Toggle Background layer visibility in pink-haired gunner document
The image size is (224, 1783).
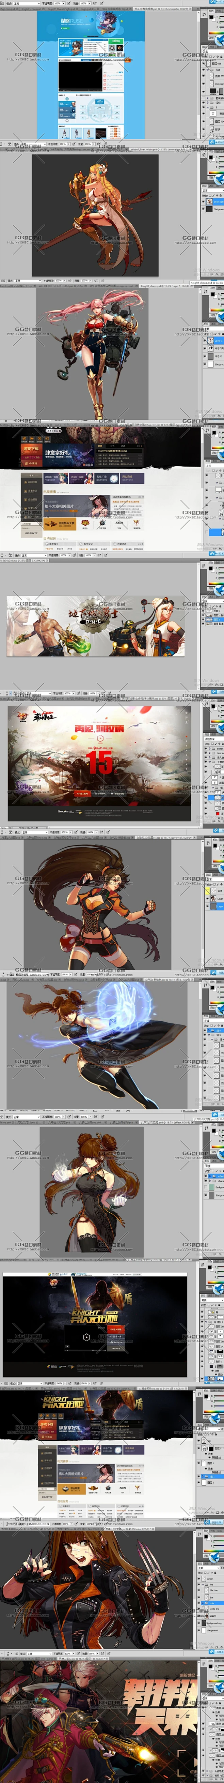click(x=205, y=364)
